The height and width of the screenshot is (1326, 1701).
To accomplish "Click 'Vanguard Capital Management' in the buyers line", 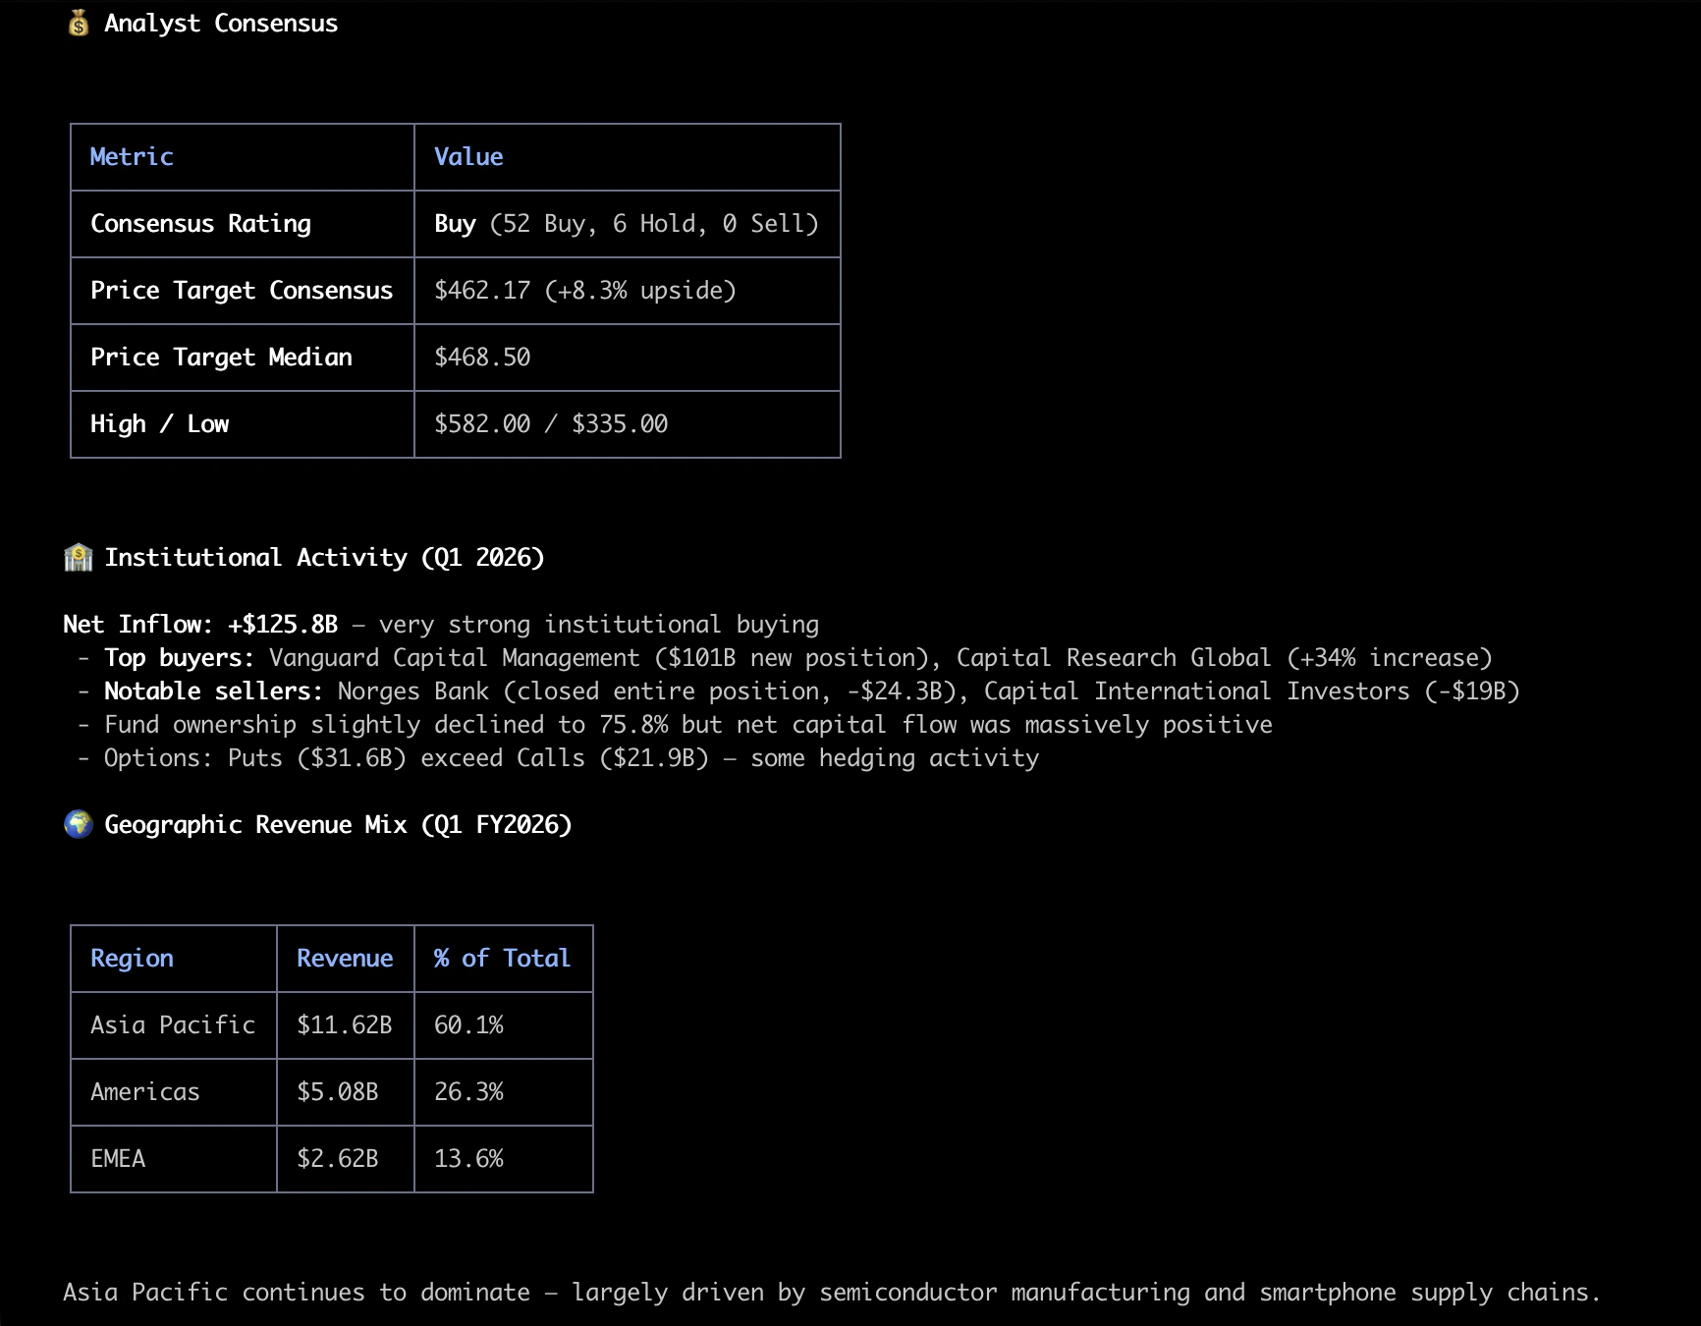I will (455, 658).
